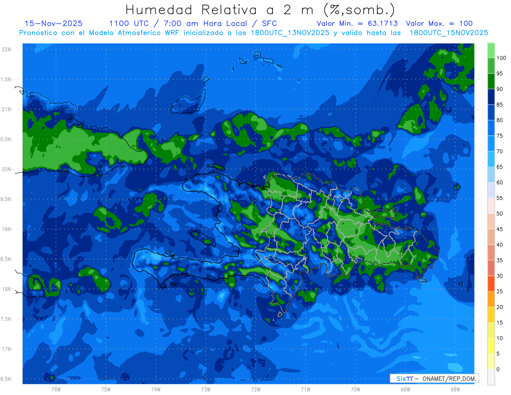This screenshot has height=395, width=511.
Task: Click the legend value '90'
Action: click(500, 89)
